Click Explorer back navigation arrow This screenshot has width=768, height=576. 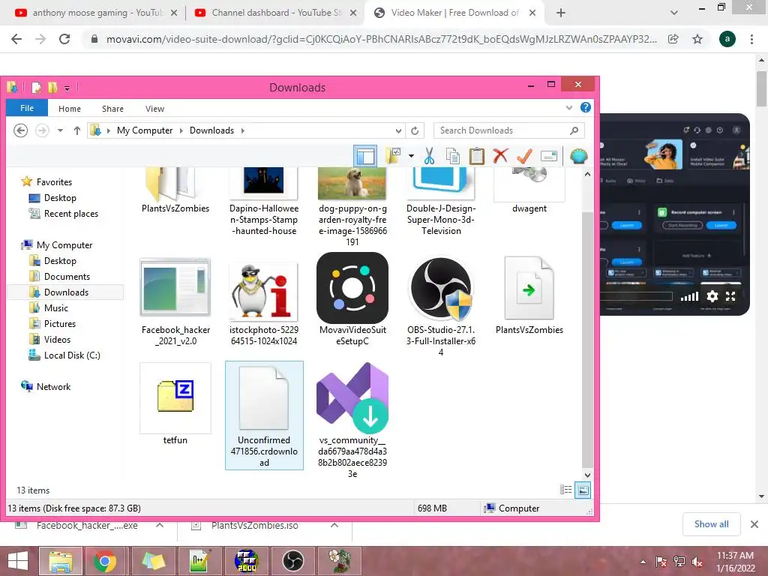(20, 130)
